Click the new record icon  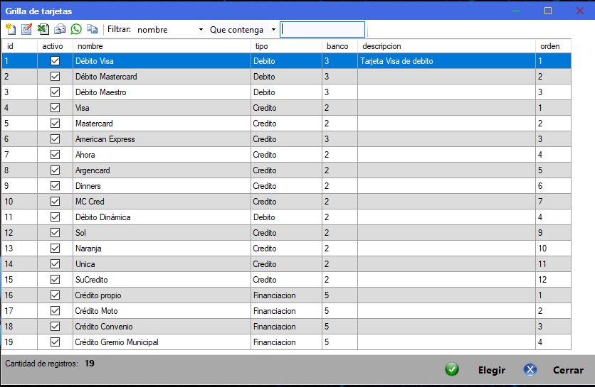(x=11, y=29)
